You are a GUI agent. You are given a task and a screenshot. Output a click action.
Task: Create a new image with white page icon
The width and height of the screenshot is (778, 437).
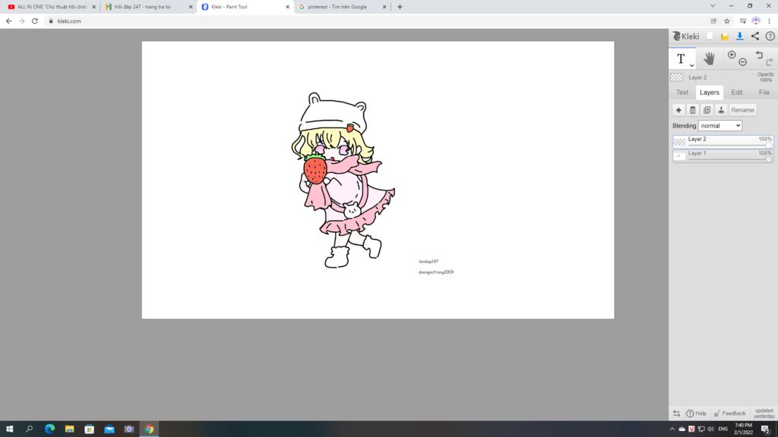[710, 36]
